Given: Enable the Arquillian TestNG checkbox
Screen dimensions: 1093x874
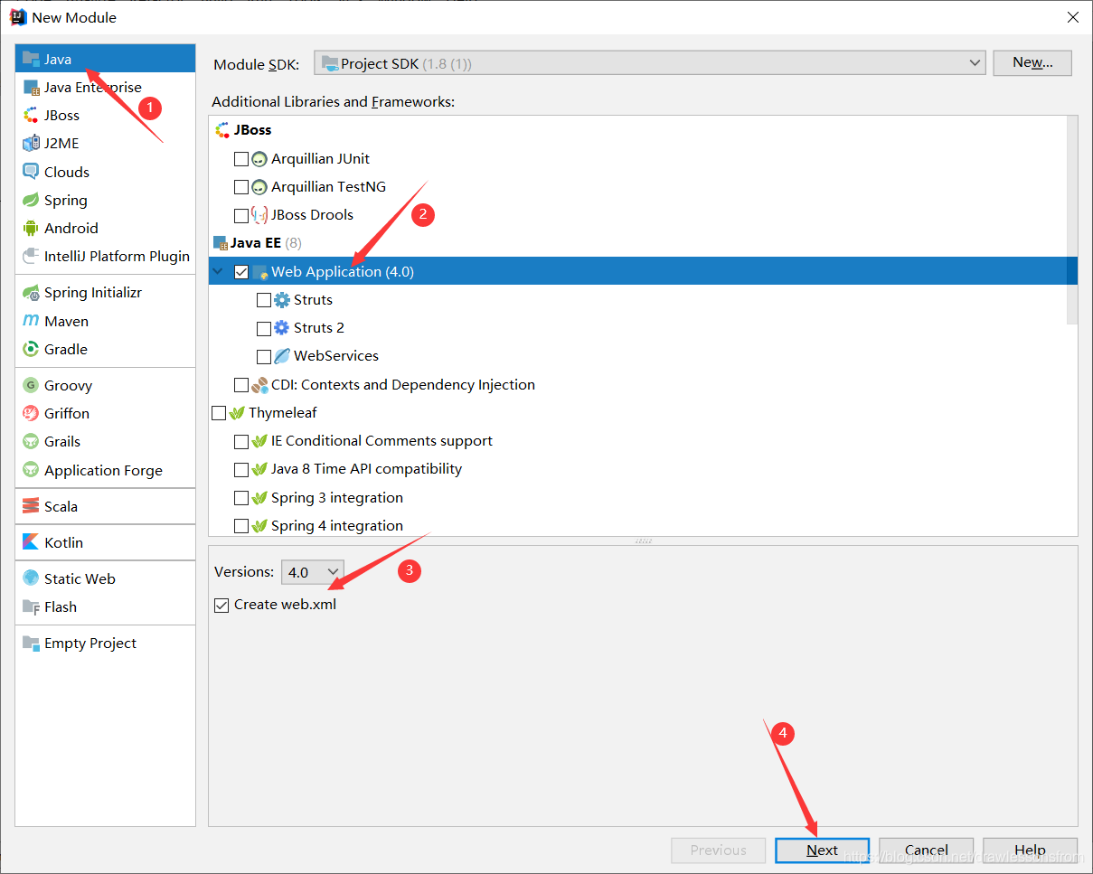Looking at the screenshot, I should 241,186.
